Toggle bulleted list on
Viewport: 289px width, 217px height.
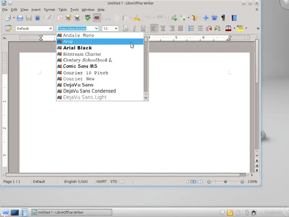200,28
